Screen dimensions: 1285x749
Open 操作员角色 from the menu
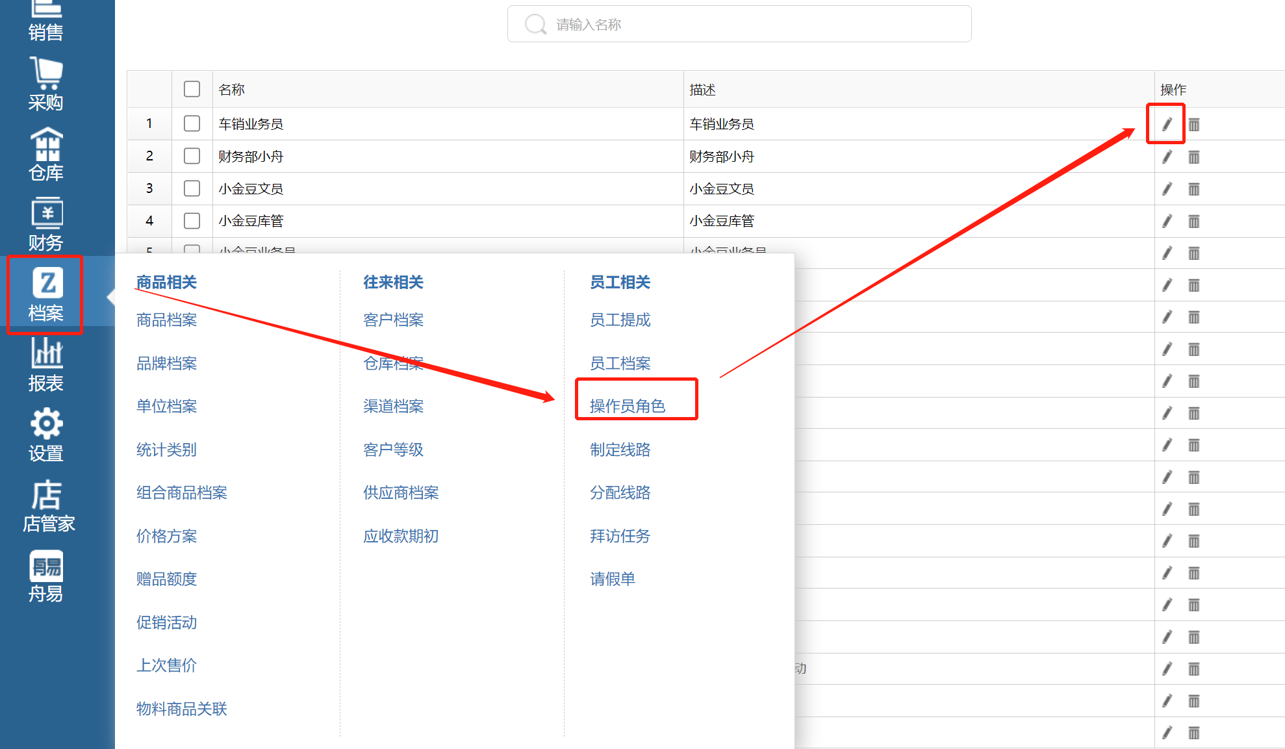[x=628, y=406]
